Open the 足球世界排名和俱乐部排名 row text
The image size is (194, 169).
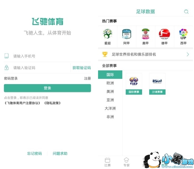(x=134, y=54)
